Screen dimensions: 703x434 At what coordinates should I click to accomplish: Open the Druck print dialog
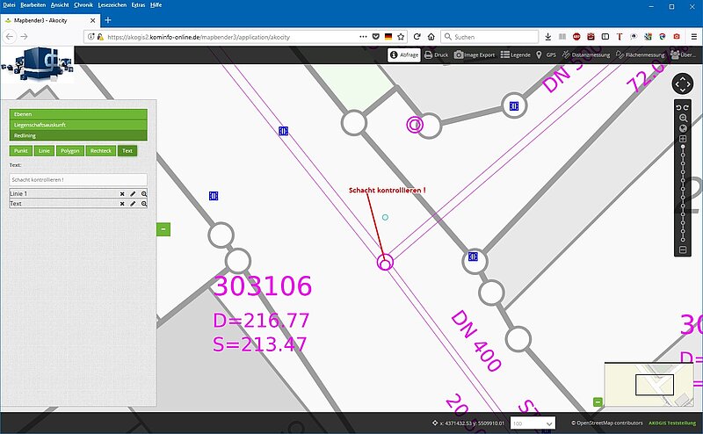[x=435, y=54]
